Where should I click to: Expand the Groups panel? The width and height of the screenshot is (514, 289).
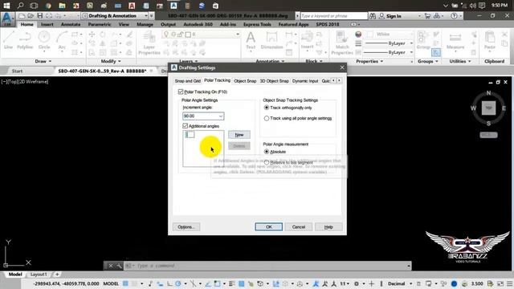(428, 61)
